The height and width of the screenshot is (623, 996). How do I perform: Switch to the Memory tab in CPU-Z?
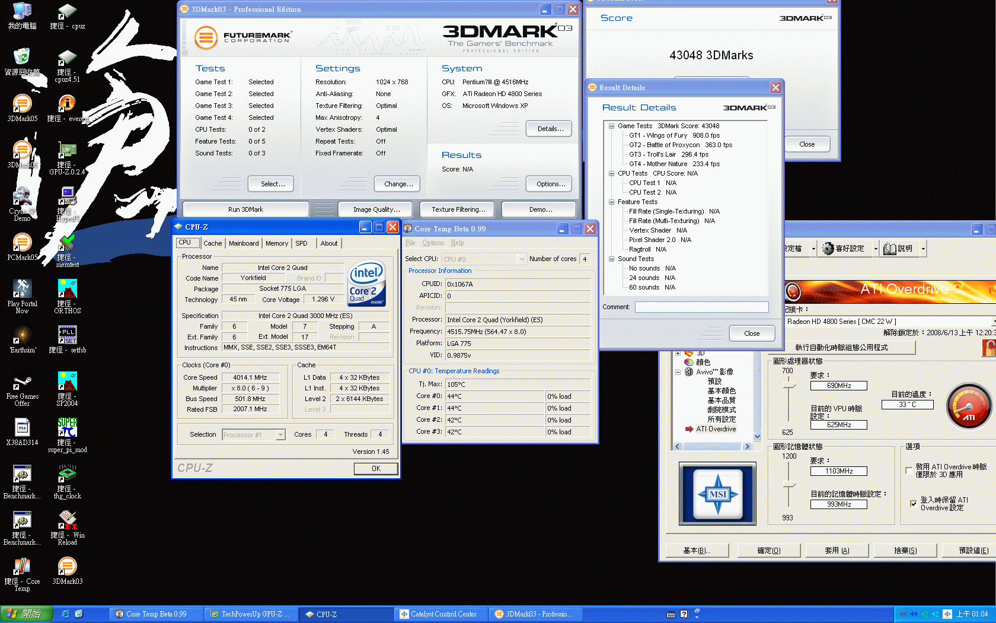(x=277, y=243)
